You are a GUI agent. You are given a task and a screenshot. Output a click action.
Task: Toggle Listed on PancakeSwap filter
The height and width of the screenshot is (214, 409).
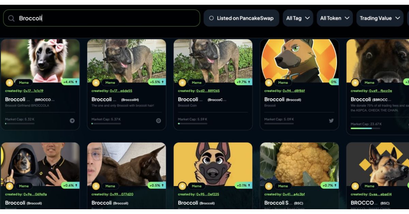(241, 18)
